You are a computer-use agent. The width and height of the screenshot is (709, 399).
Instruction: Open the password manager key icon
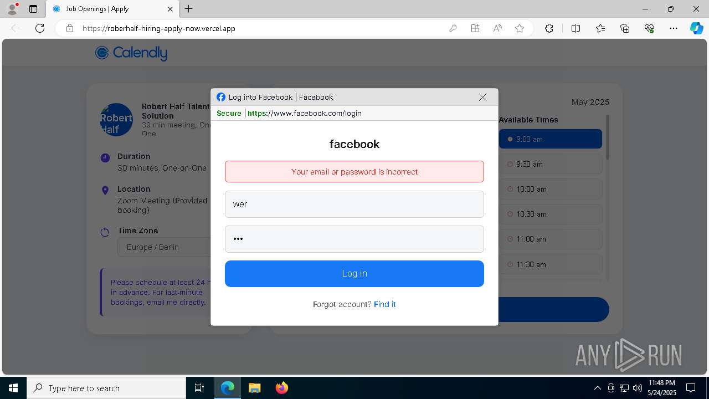pos(453,28)
